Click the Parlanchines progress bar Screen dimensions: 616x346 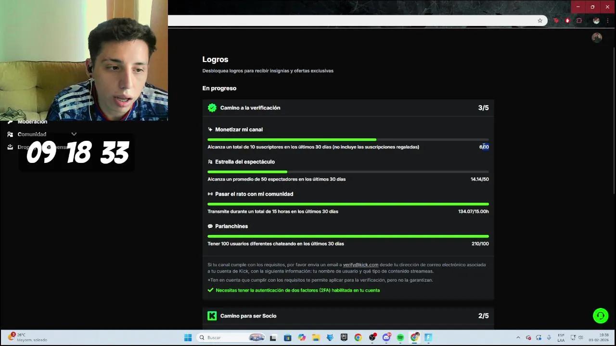[348, 236]
